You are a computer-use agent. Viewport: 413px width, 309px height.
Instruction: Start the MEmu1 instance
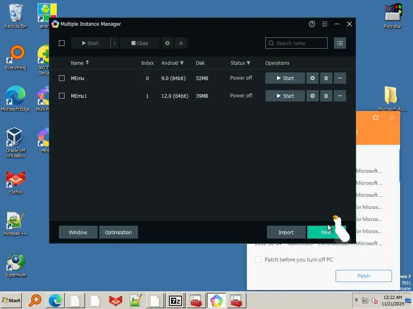(285, 96)
